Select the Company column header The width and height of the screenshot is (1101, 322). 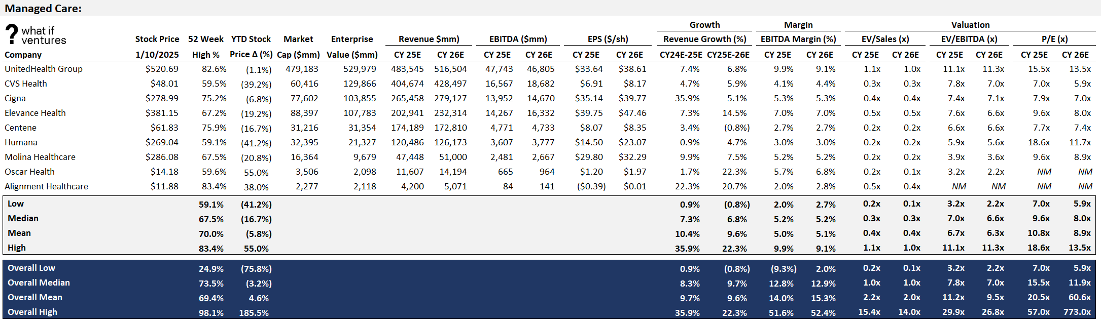23,55
